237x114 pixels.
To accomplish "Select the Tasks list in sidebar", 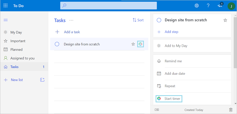I will click(x=24, y=67).
